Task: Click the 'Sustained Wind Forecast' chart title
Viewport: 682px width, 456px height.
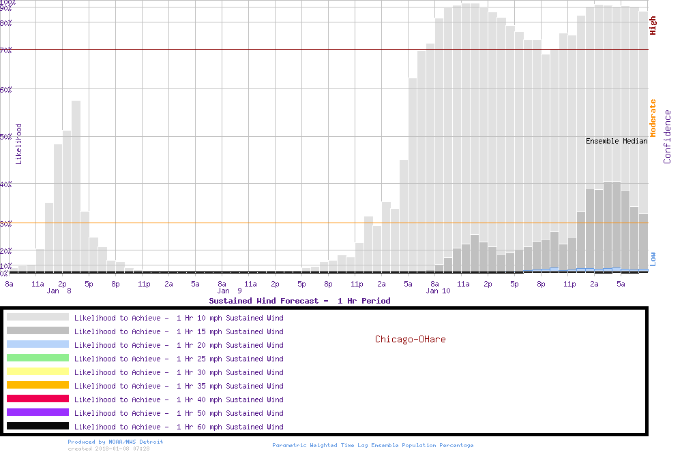Action: coord(299,300)
